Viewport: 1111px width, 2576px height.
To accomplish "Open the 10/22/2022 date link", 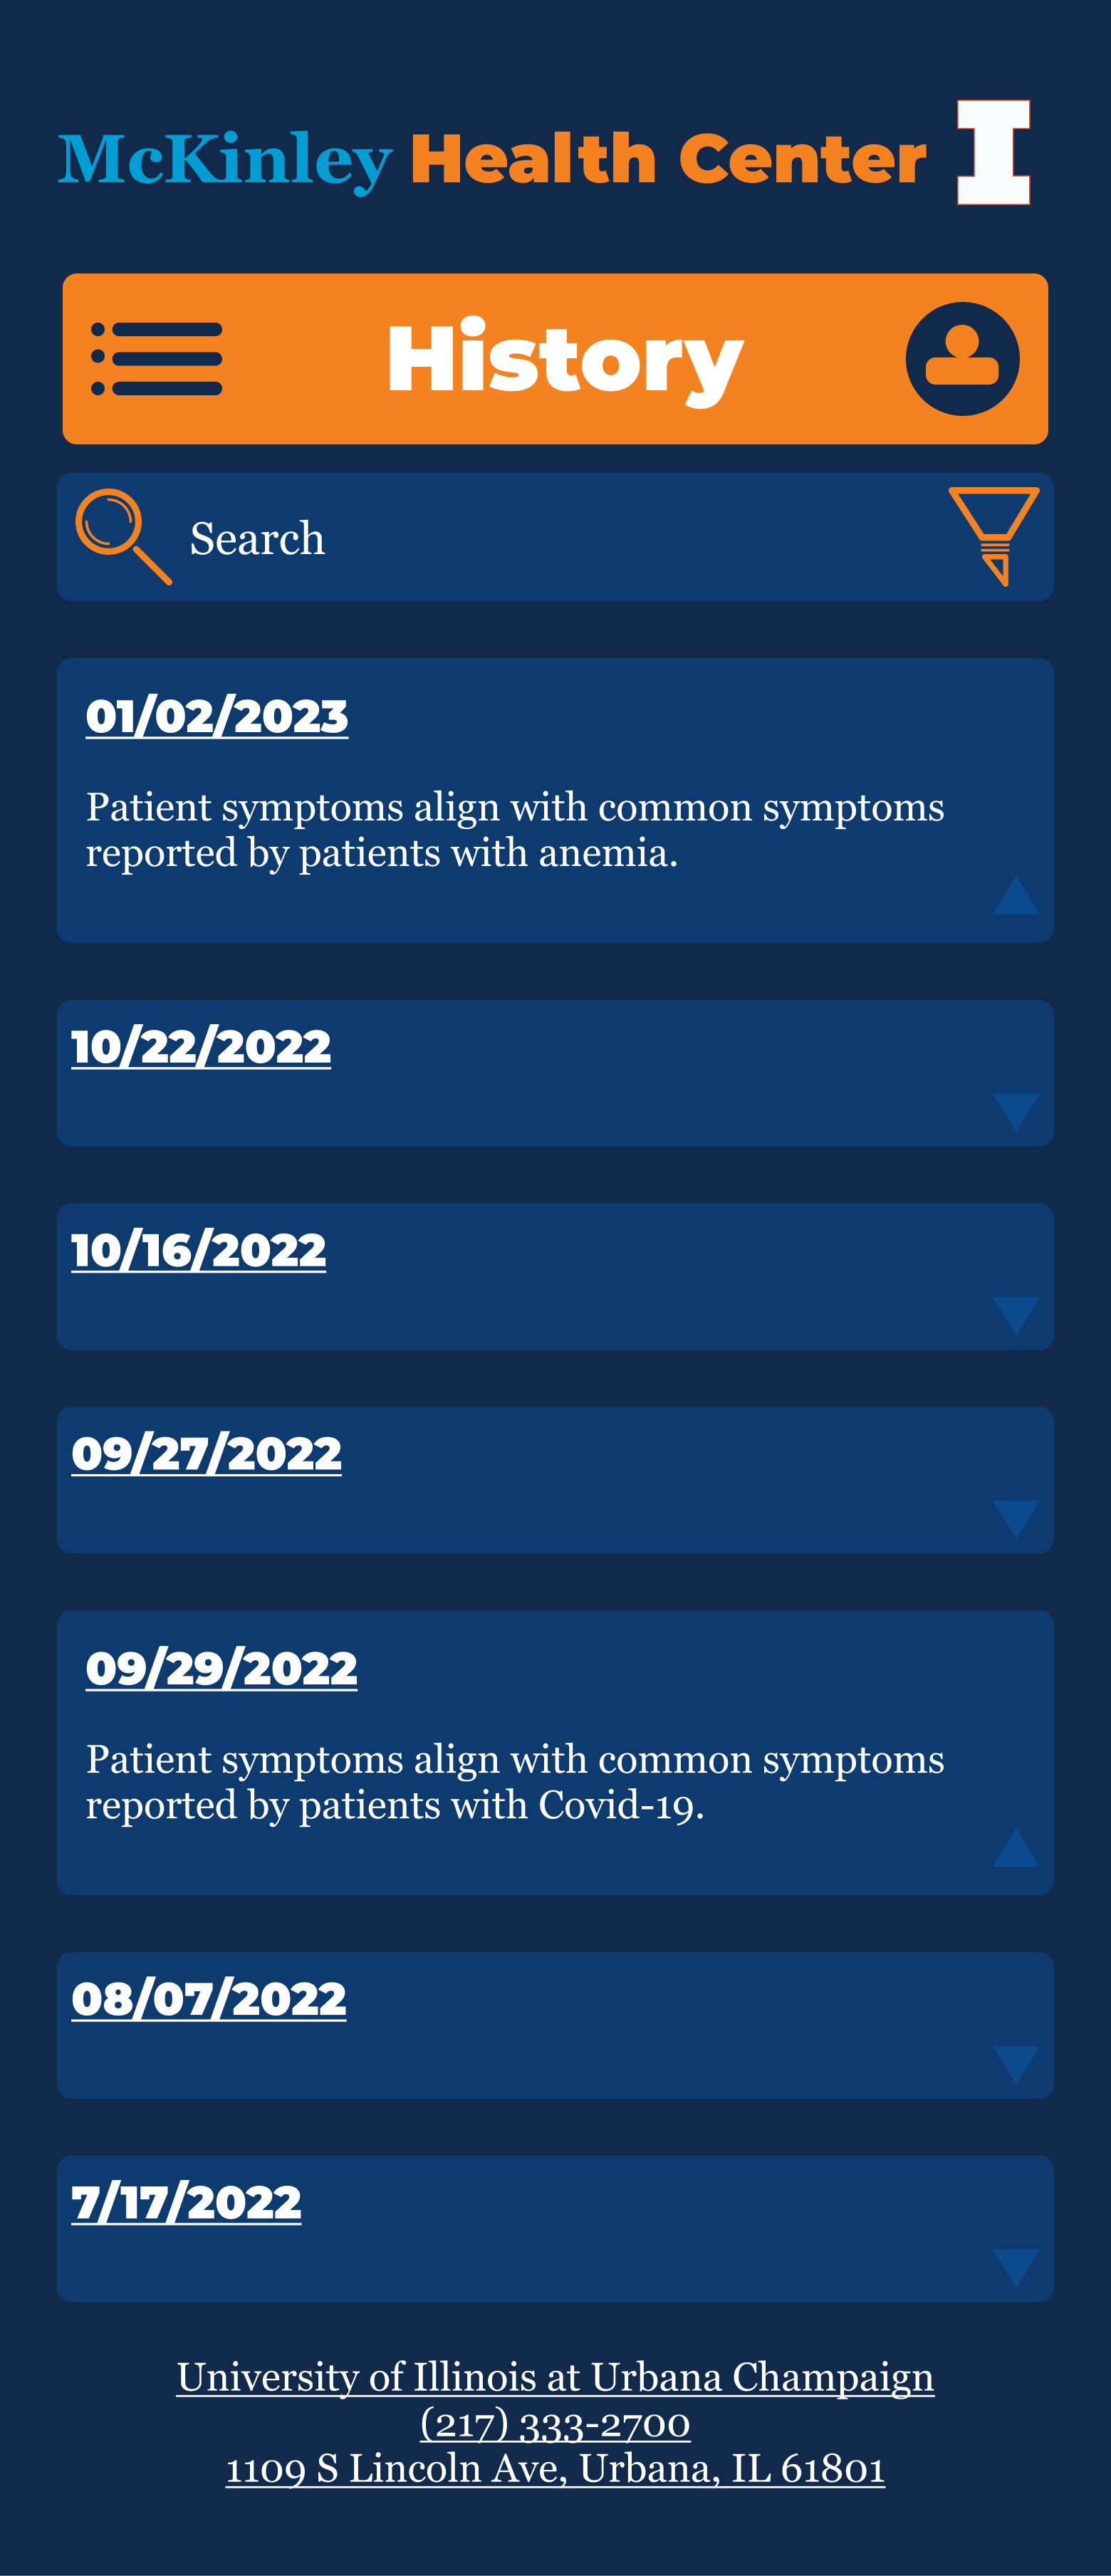I will click(x=201, y=1047).
